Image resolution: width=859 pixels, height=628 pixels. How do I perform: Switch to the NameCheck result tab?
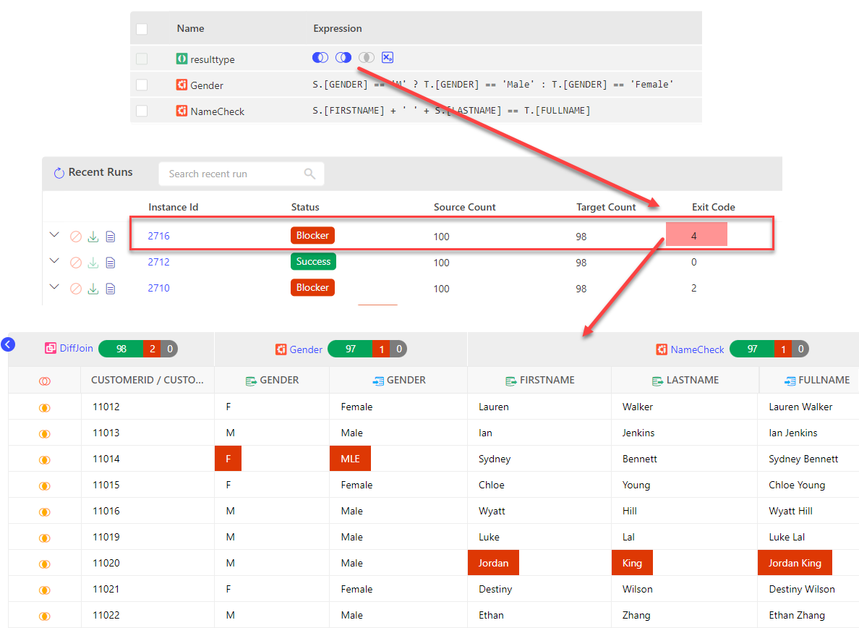[x=696, y=349]
